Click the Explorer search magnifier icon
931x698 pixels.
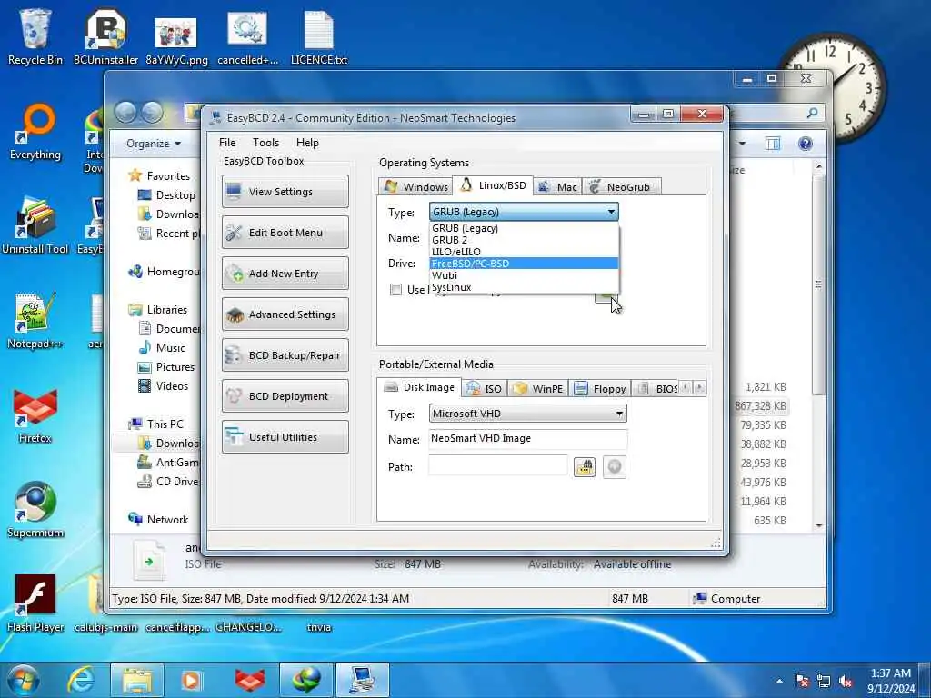pyautogui.click(x=812, y=112)
